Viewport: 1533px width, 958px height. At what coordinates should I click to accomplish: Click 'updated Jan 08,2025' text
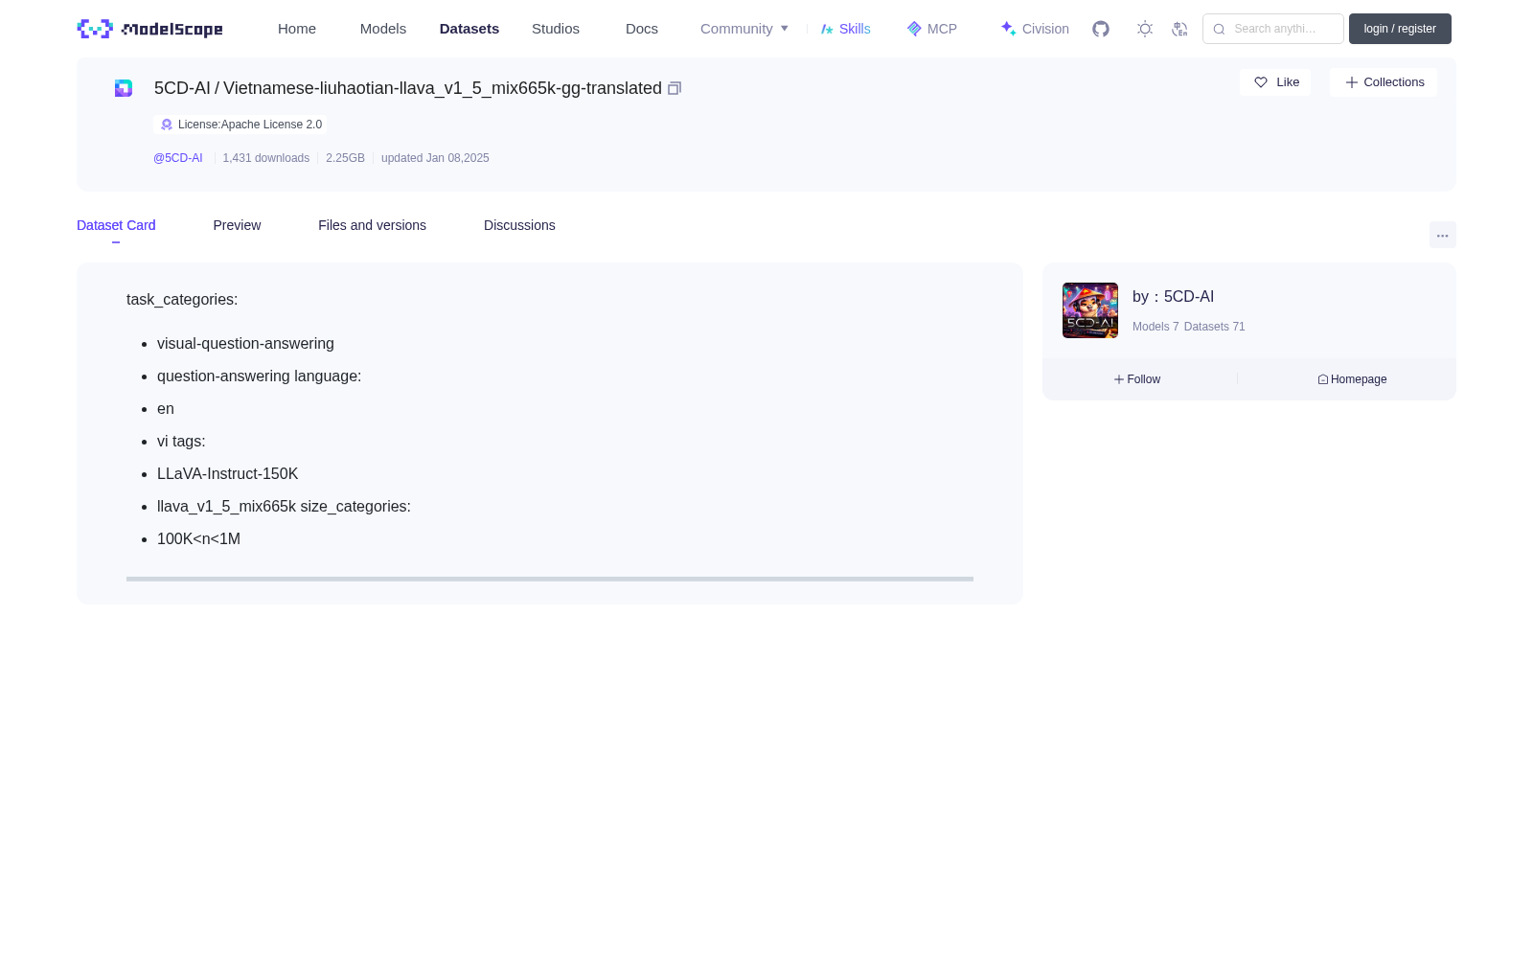(435, 158)
